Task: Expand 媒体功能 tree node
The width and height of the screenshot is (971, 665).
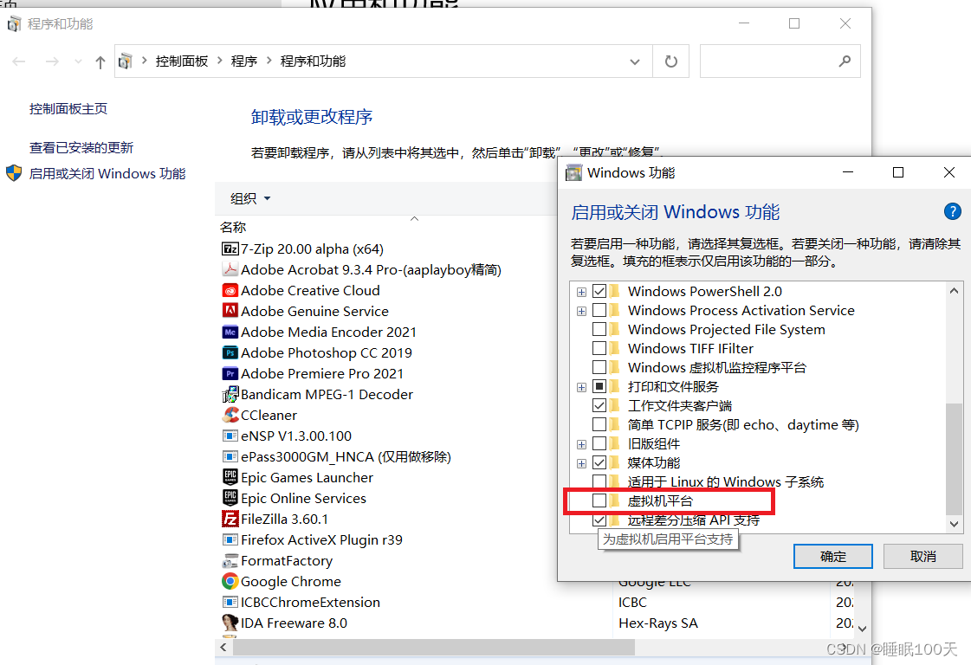Action: tap(581, 464)
